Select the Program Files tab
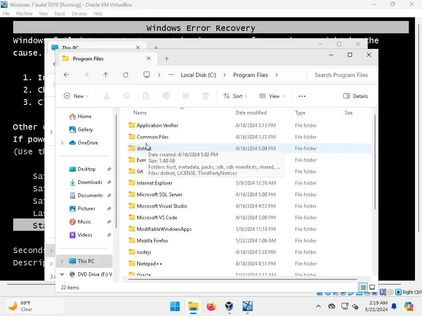The width and height of the screenshot is (422, 316). (107, 58)
